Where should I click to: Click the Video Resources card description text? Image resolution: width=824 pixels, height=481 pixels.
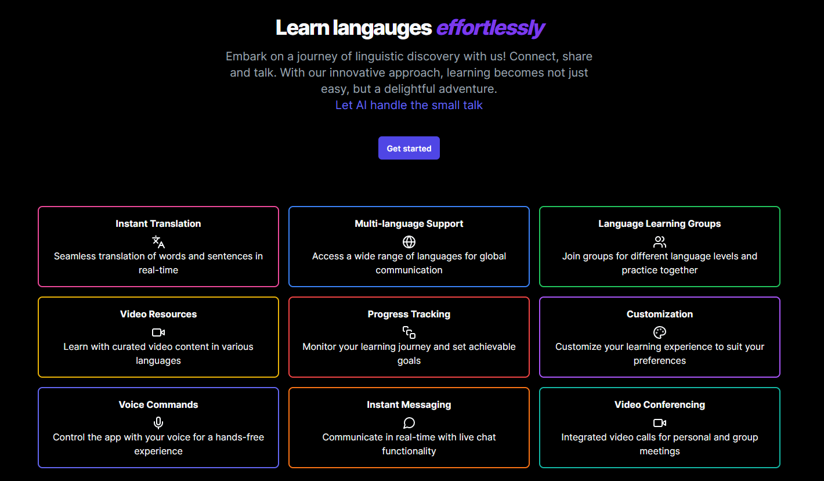pos(158,353)
